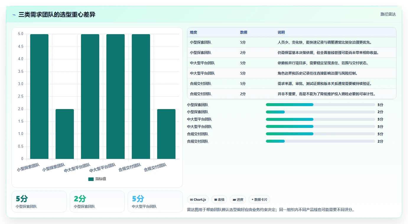Select the 进度 chip
Viewport: 408px width, 224px height.
[x=238, y=200]
